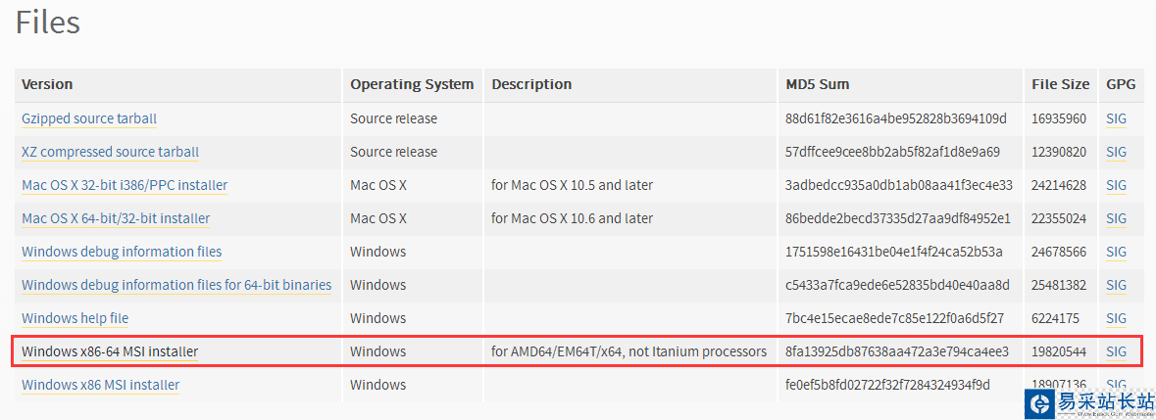Click SIG for Mac 64-bit/32-bit installer
The image size is (1156, 420).
point(1116,218)
